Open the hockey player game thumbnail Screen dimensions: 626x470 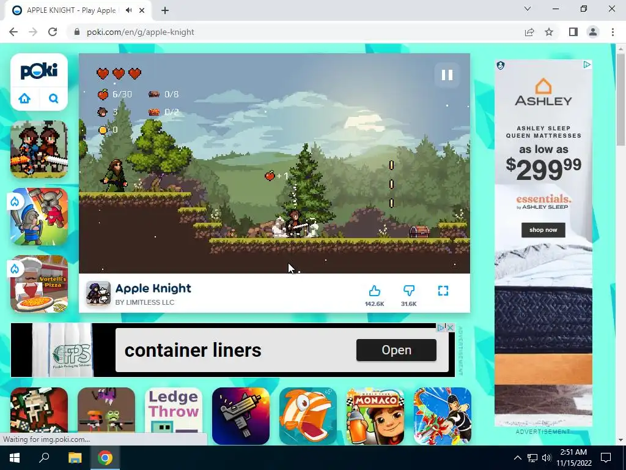click(443, 416)
